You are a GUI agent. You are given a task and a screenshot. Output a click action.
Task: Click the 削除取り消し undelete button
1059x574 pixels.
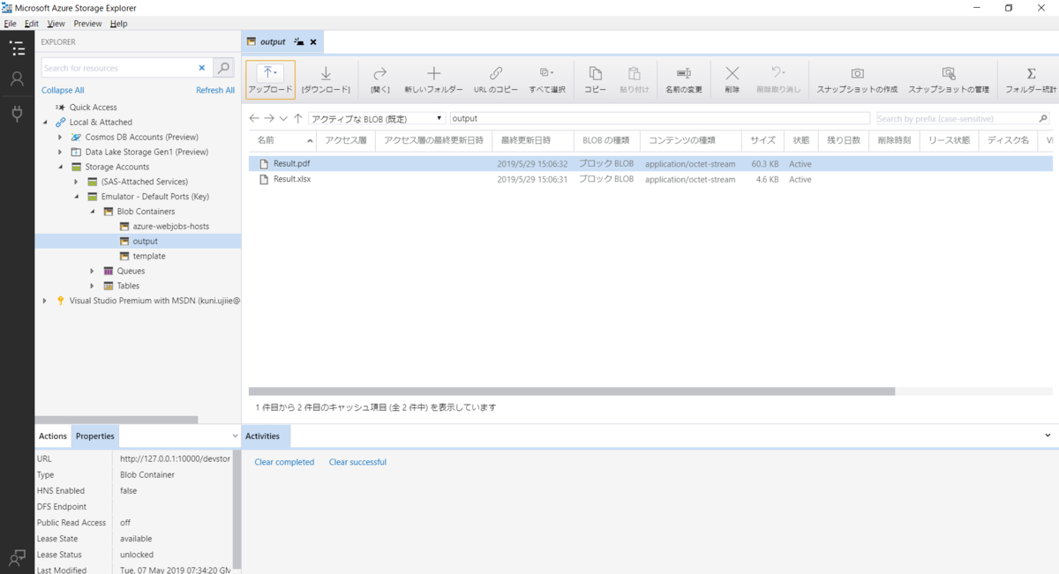pos(778,79)
